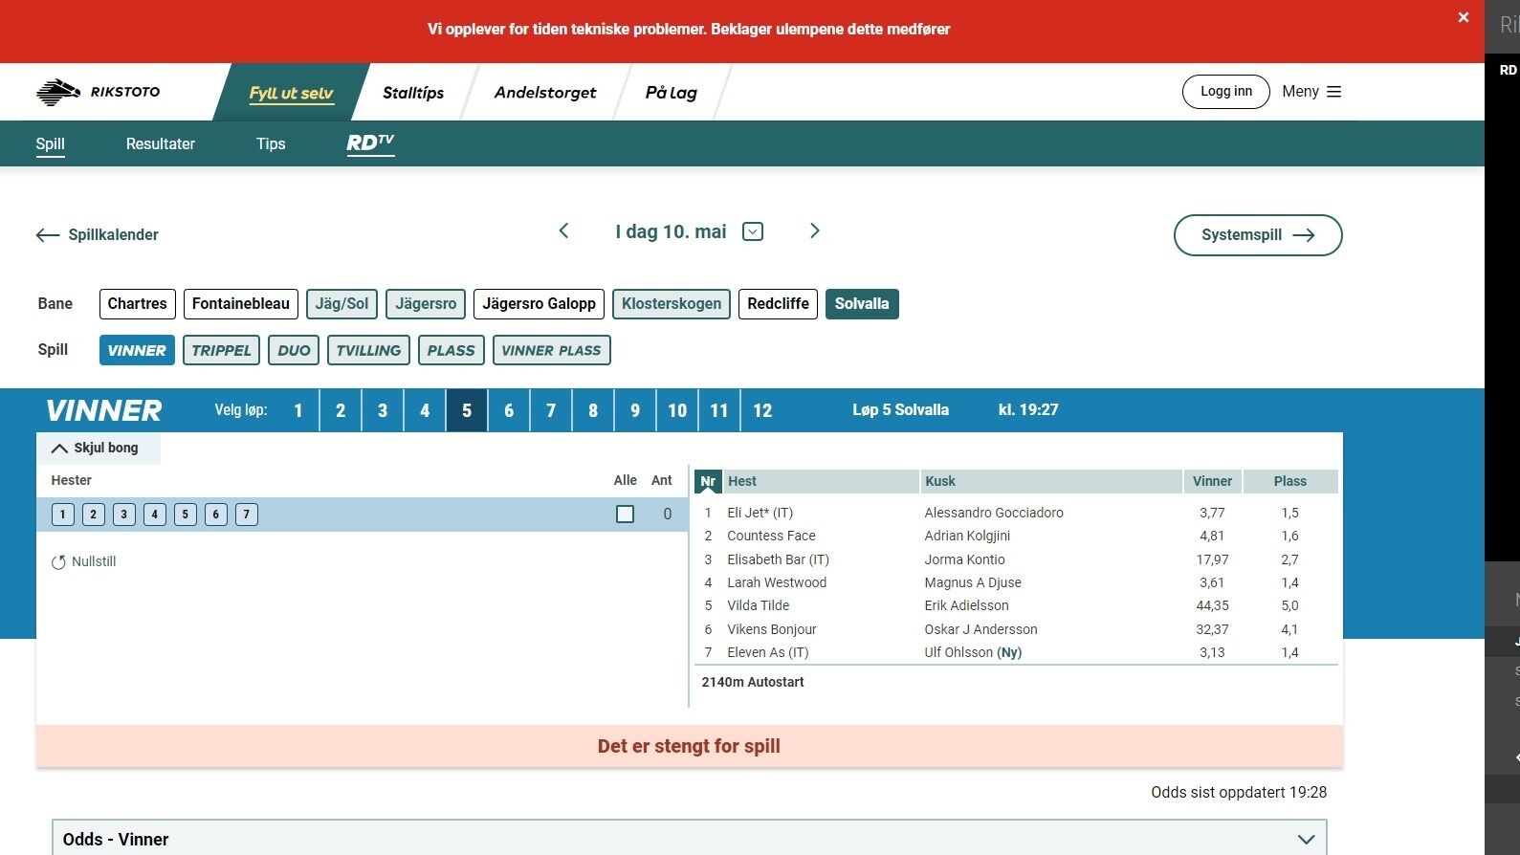Select Spill in the green navigation
Image resolution: width=1520 pixels, height=855 pixels.
[50, 143]
